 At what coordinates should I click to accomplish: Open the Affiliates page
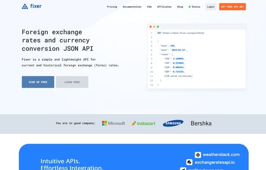[164, 7]
